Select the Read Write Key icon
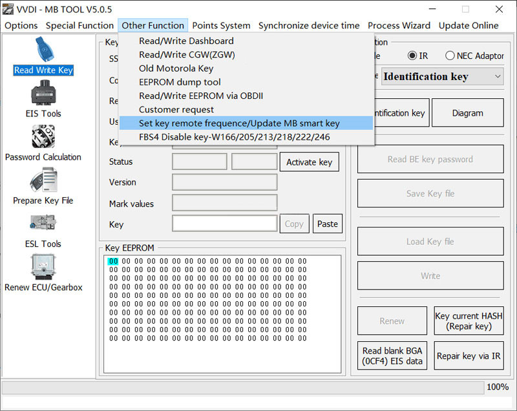517x411 pixels. click(45, 50)
